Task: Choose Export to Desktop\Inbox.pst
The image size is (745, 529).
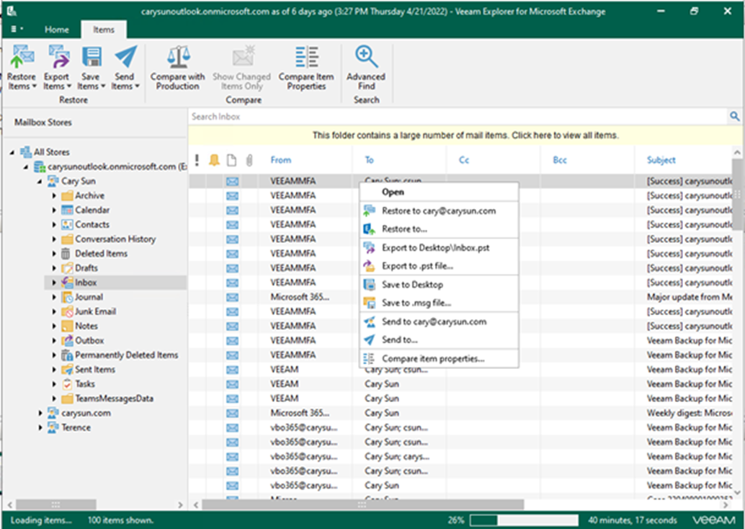Action: (439, 248)
